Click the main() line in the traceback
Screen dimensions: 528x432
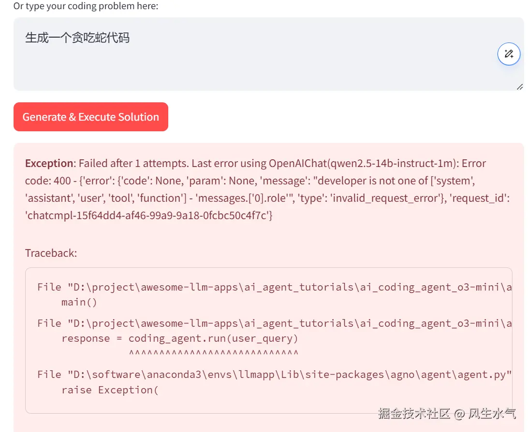(79, 302)
